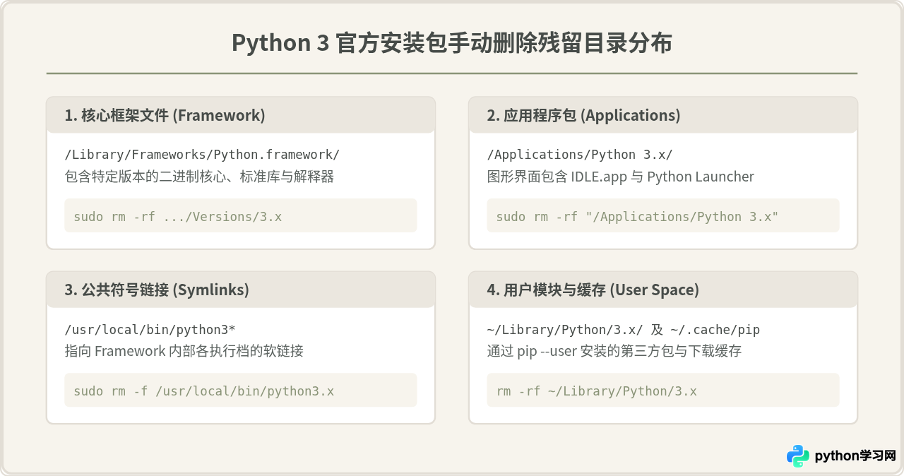Click the 'python学习网' label

click(855, 456)
